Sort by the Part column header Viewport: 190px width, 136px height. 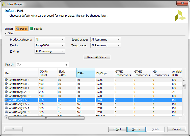click(x=21, y=73)
